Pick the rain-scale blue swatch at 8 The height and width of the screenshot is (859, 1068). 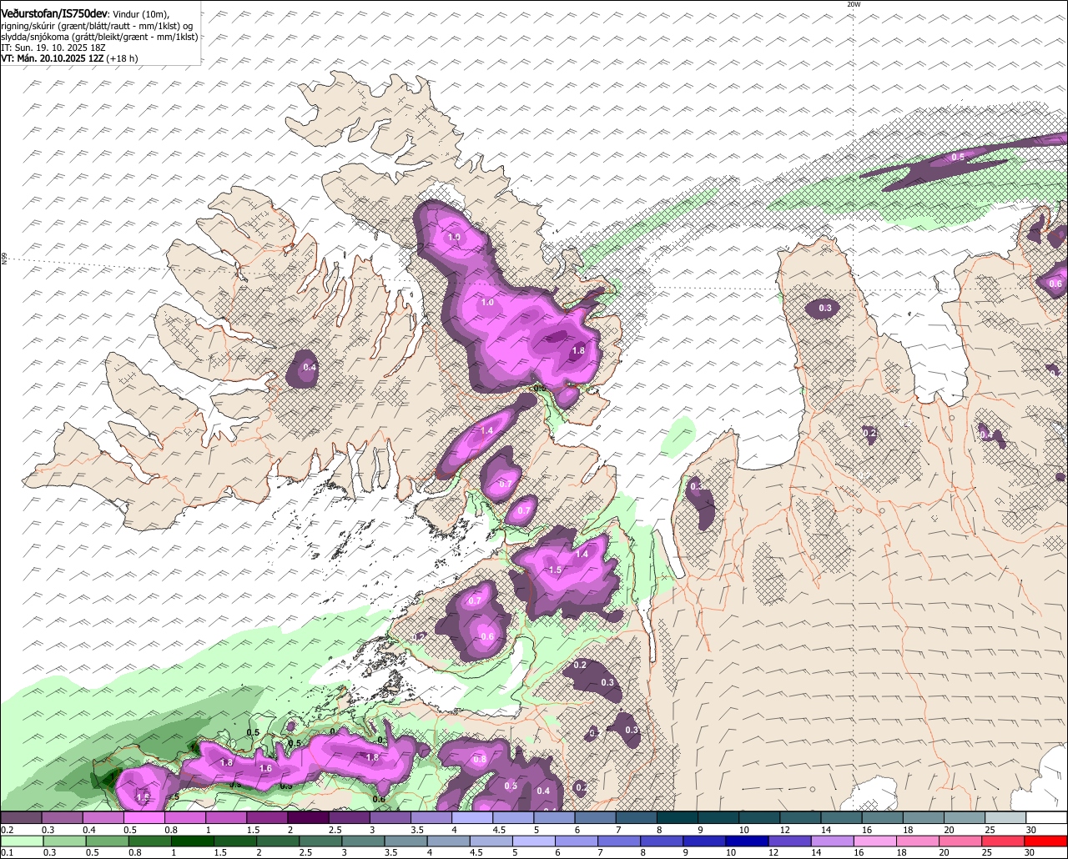point(662,841)
